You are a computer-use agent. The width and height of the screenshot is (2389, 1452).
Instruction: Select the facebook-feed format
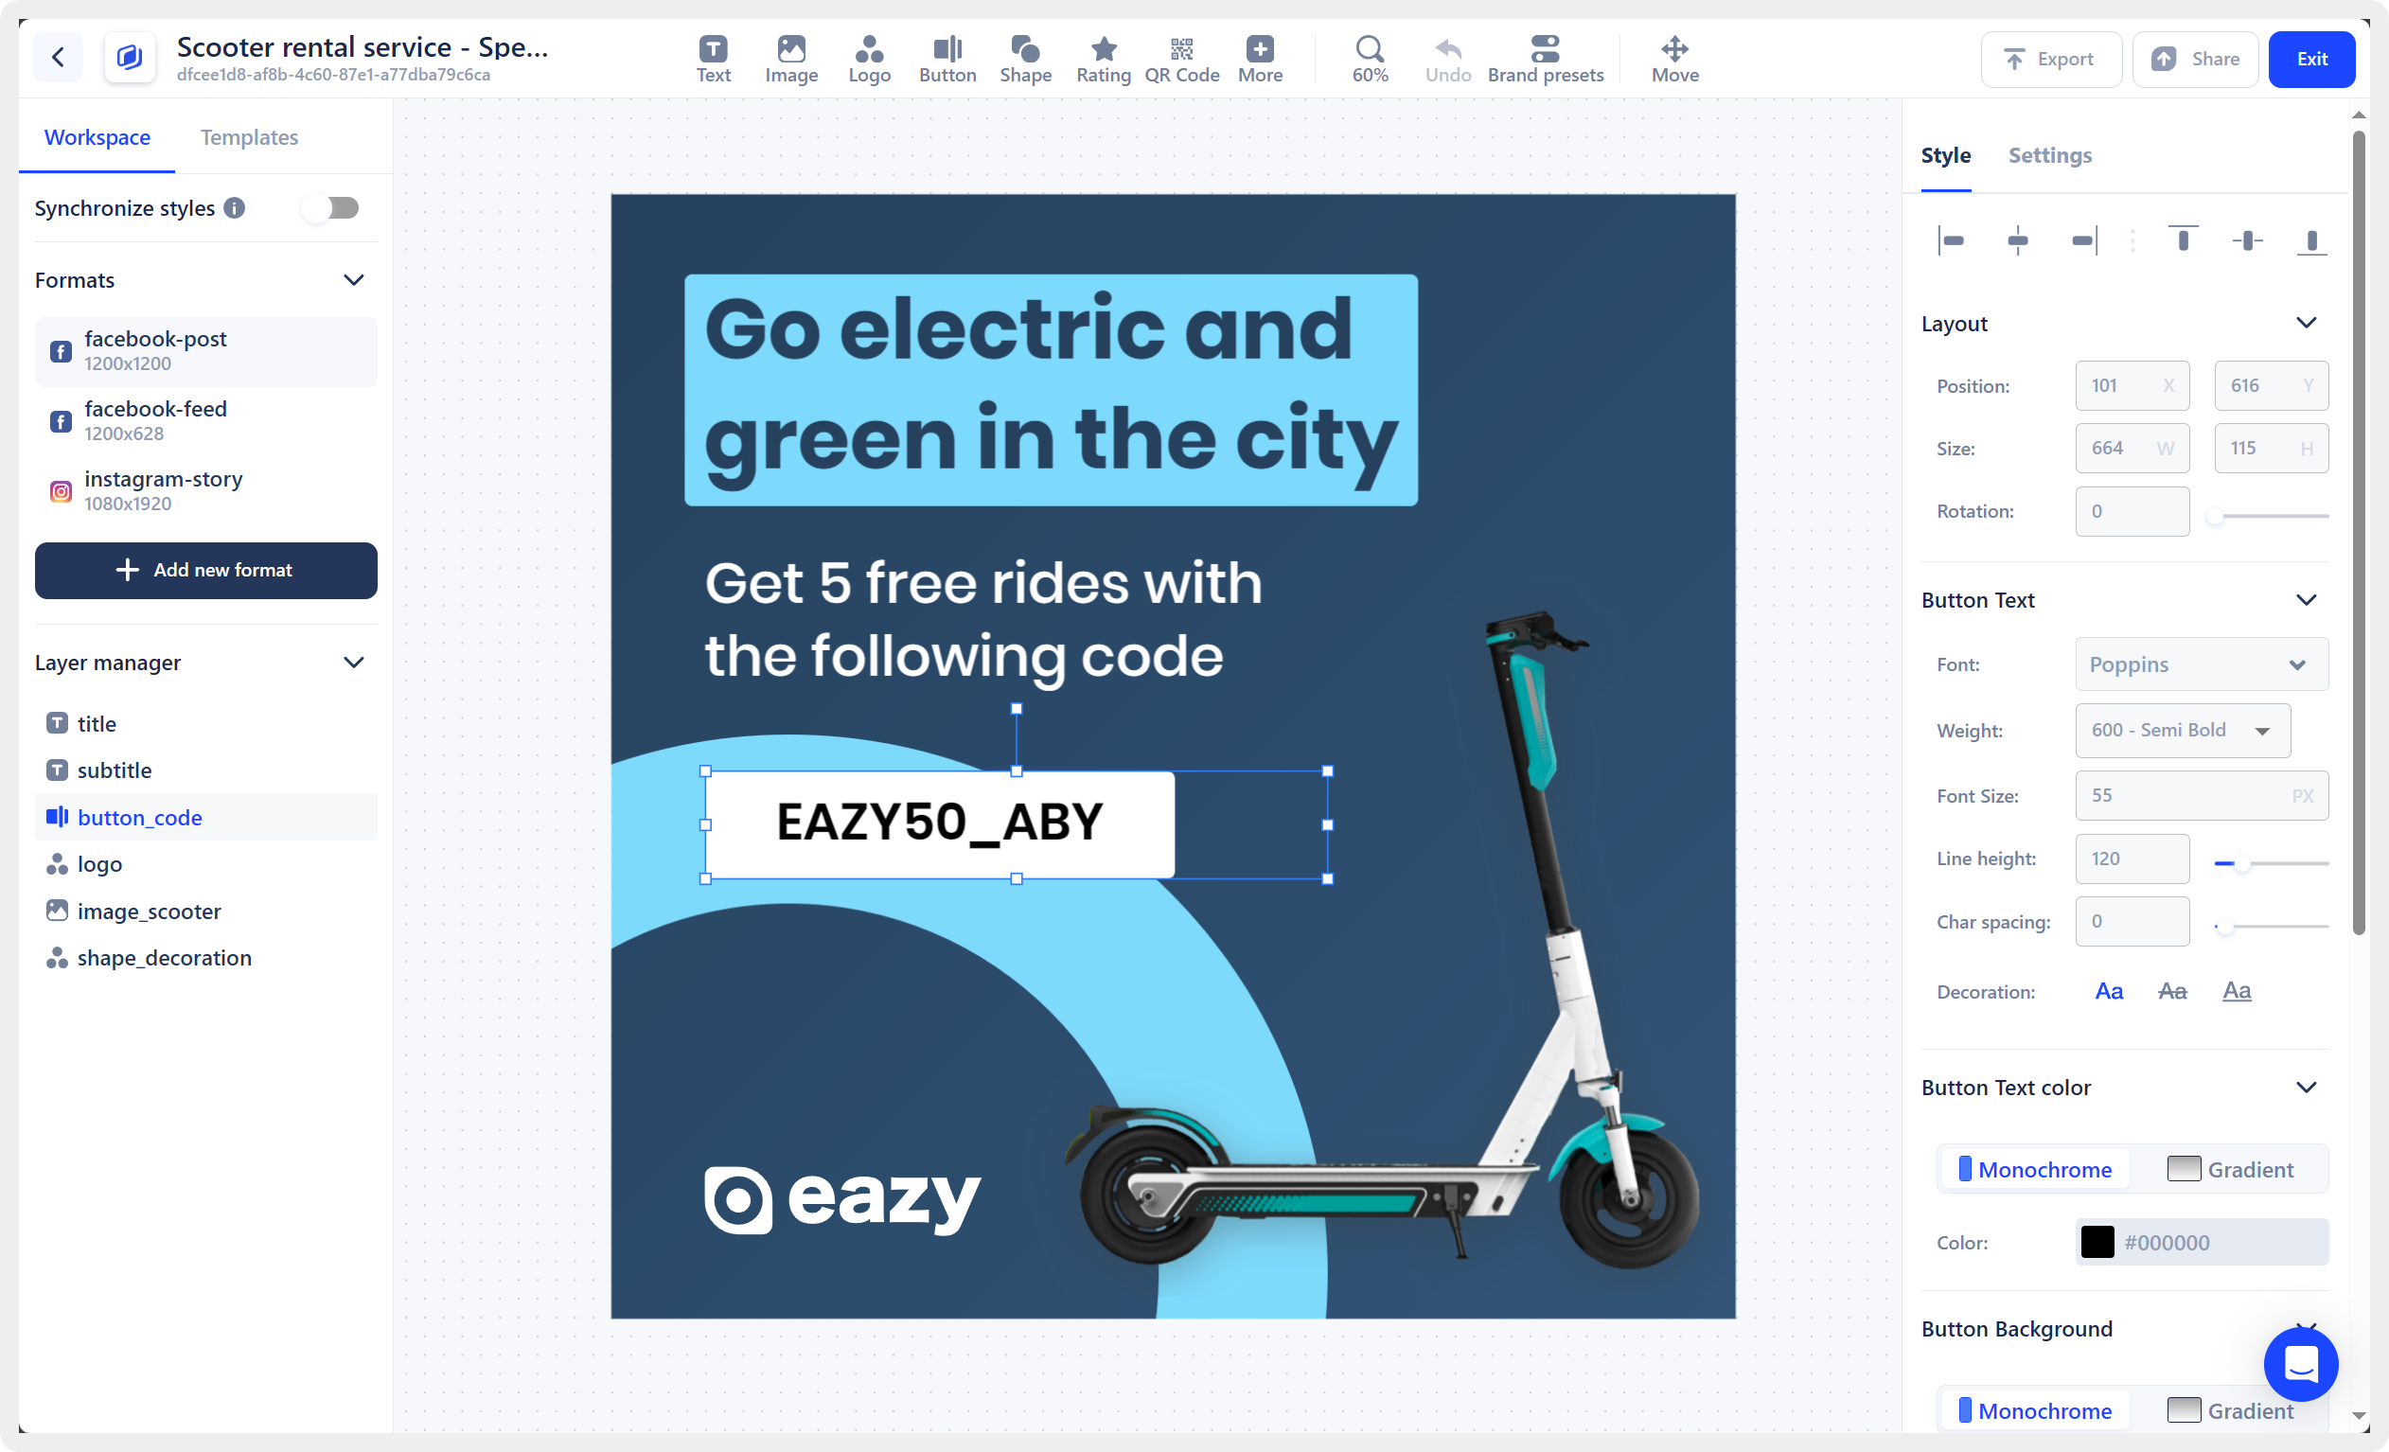205,420
